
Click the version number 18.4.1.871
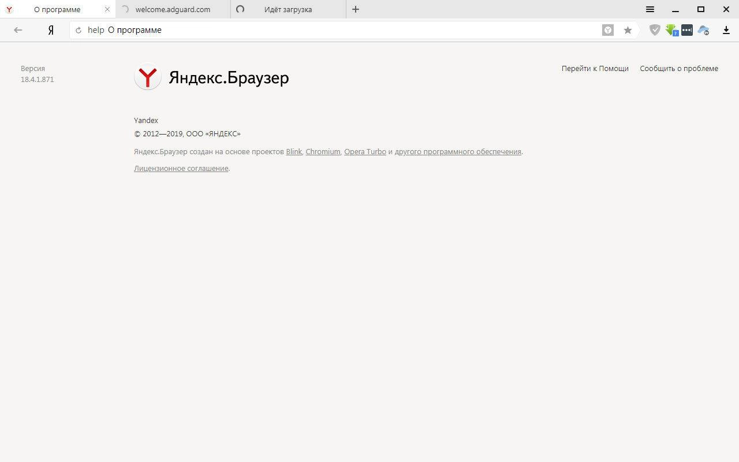(x=38, y=80)
